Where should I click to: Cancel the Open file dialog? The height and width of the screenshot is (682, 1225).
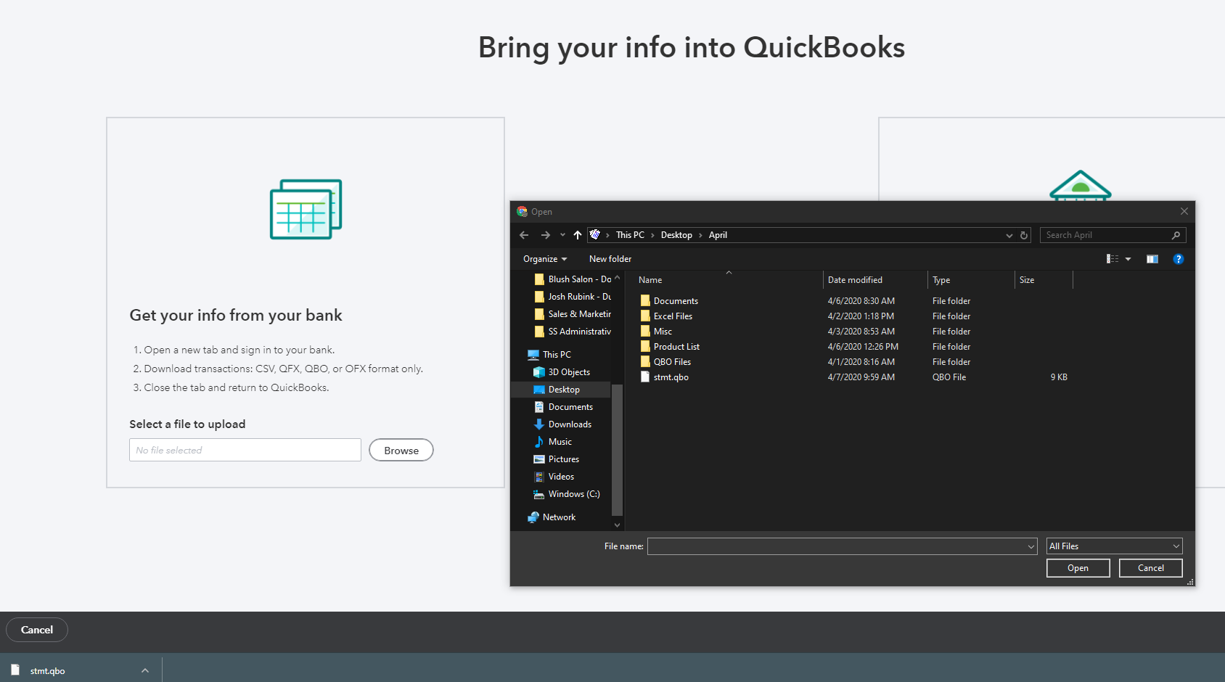(1151, 568)
